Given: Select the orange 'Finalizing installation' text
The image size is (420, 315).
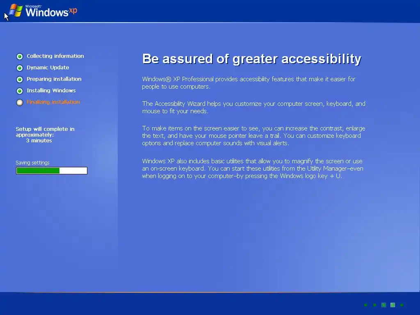Looking at the screenshot, I should pyautogui.click(x=53, y=102).
